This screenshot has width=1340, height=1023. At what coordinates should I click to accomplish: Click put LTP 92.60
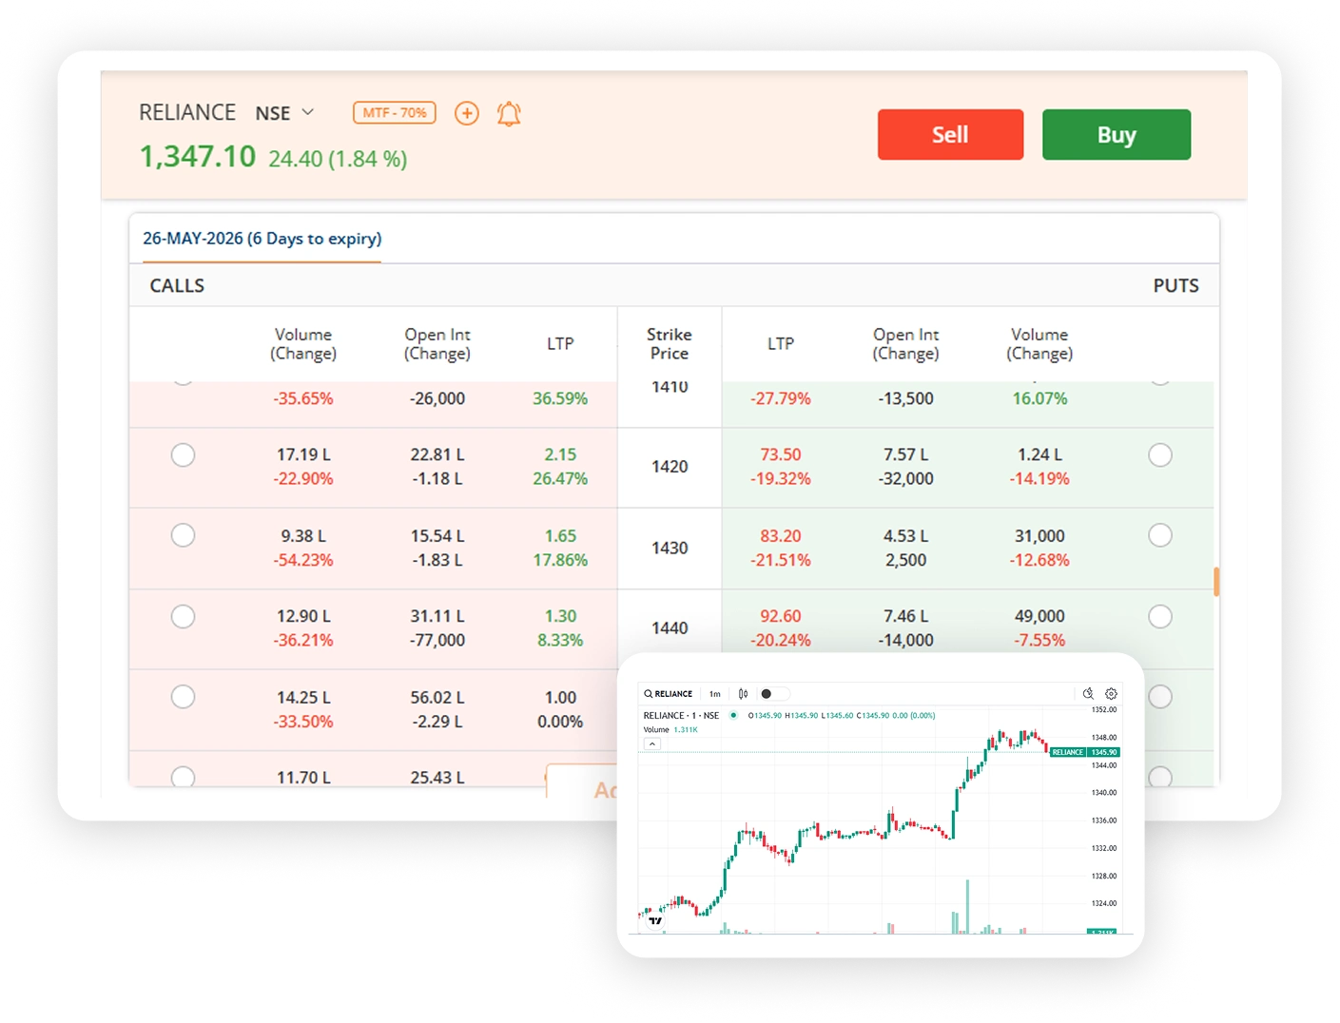click(781, 616)
